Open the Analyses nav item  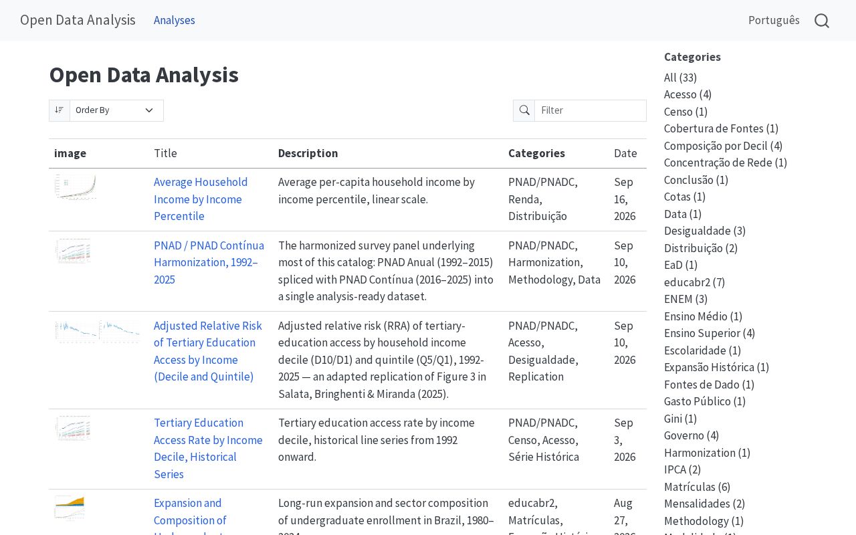(175, 20)
